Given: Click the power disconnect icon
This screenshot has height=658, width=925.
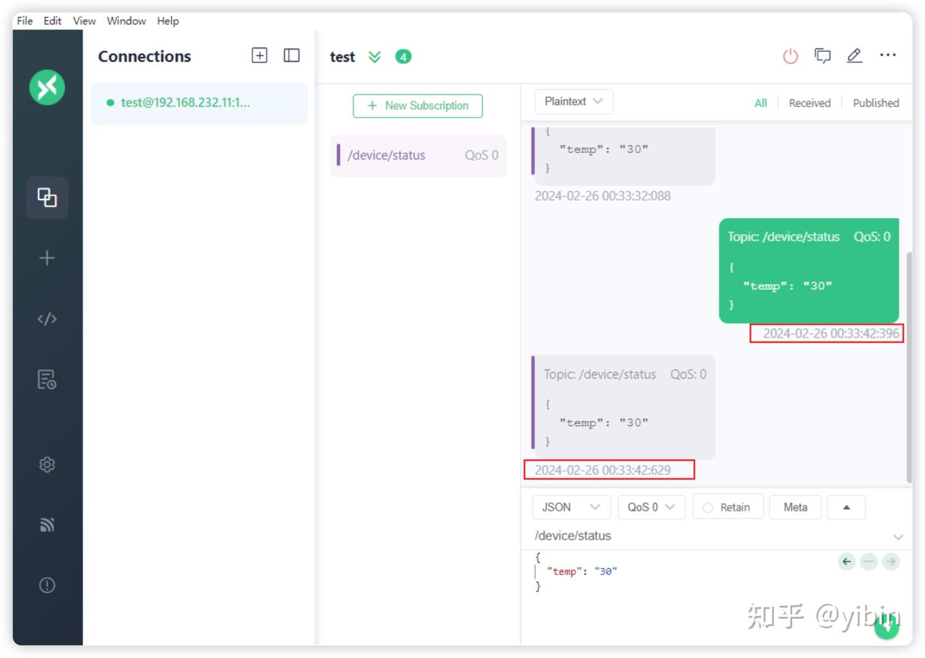Looking at the screenshot, I should tap(790, 56).
